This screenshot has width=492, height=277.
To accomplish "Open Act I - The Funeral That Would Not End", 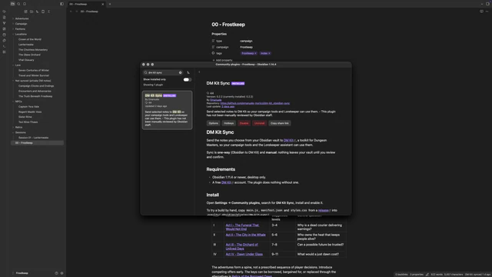I will tap(242, 227).
